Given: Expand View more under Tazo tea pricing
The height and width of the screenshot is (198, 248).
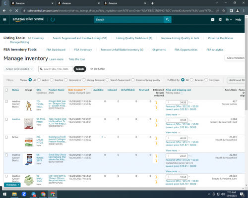Looking at the screenshot, I should point(173,132).
